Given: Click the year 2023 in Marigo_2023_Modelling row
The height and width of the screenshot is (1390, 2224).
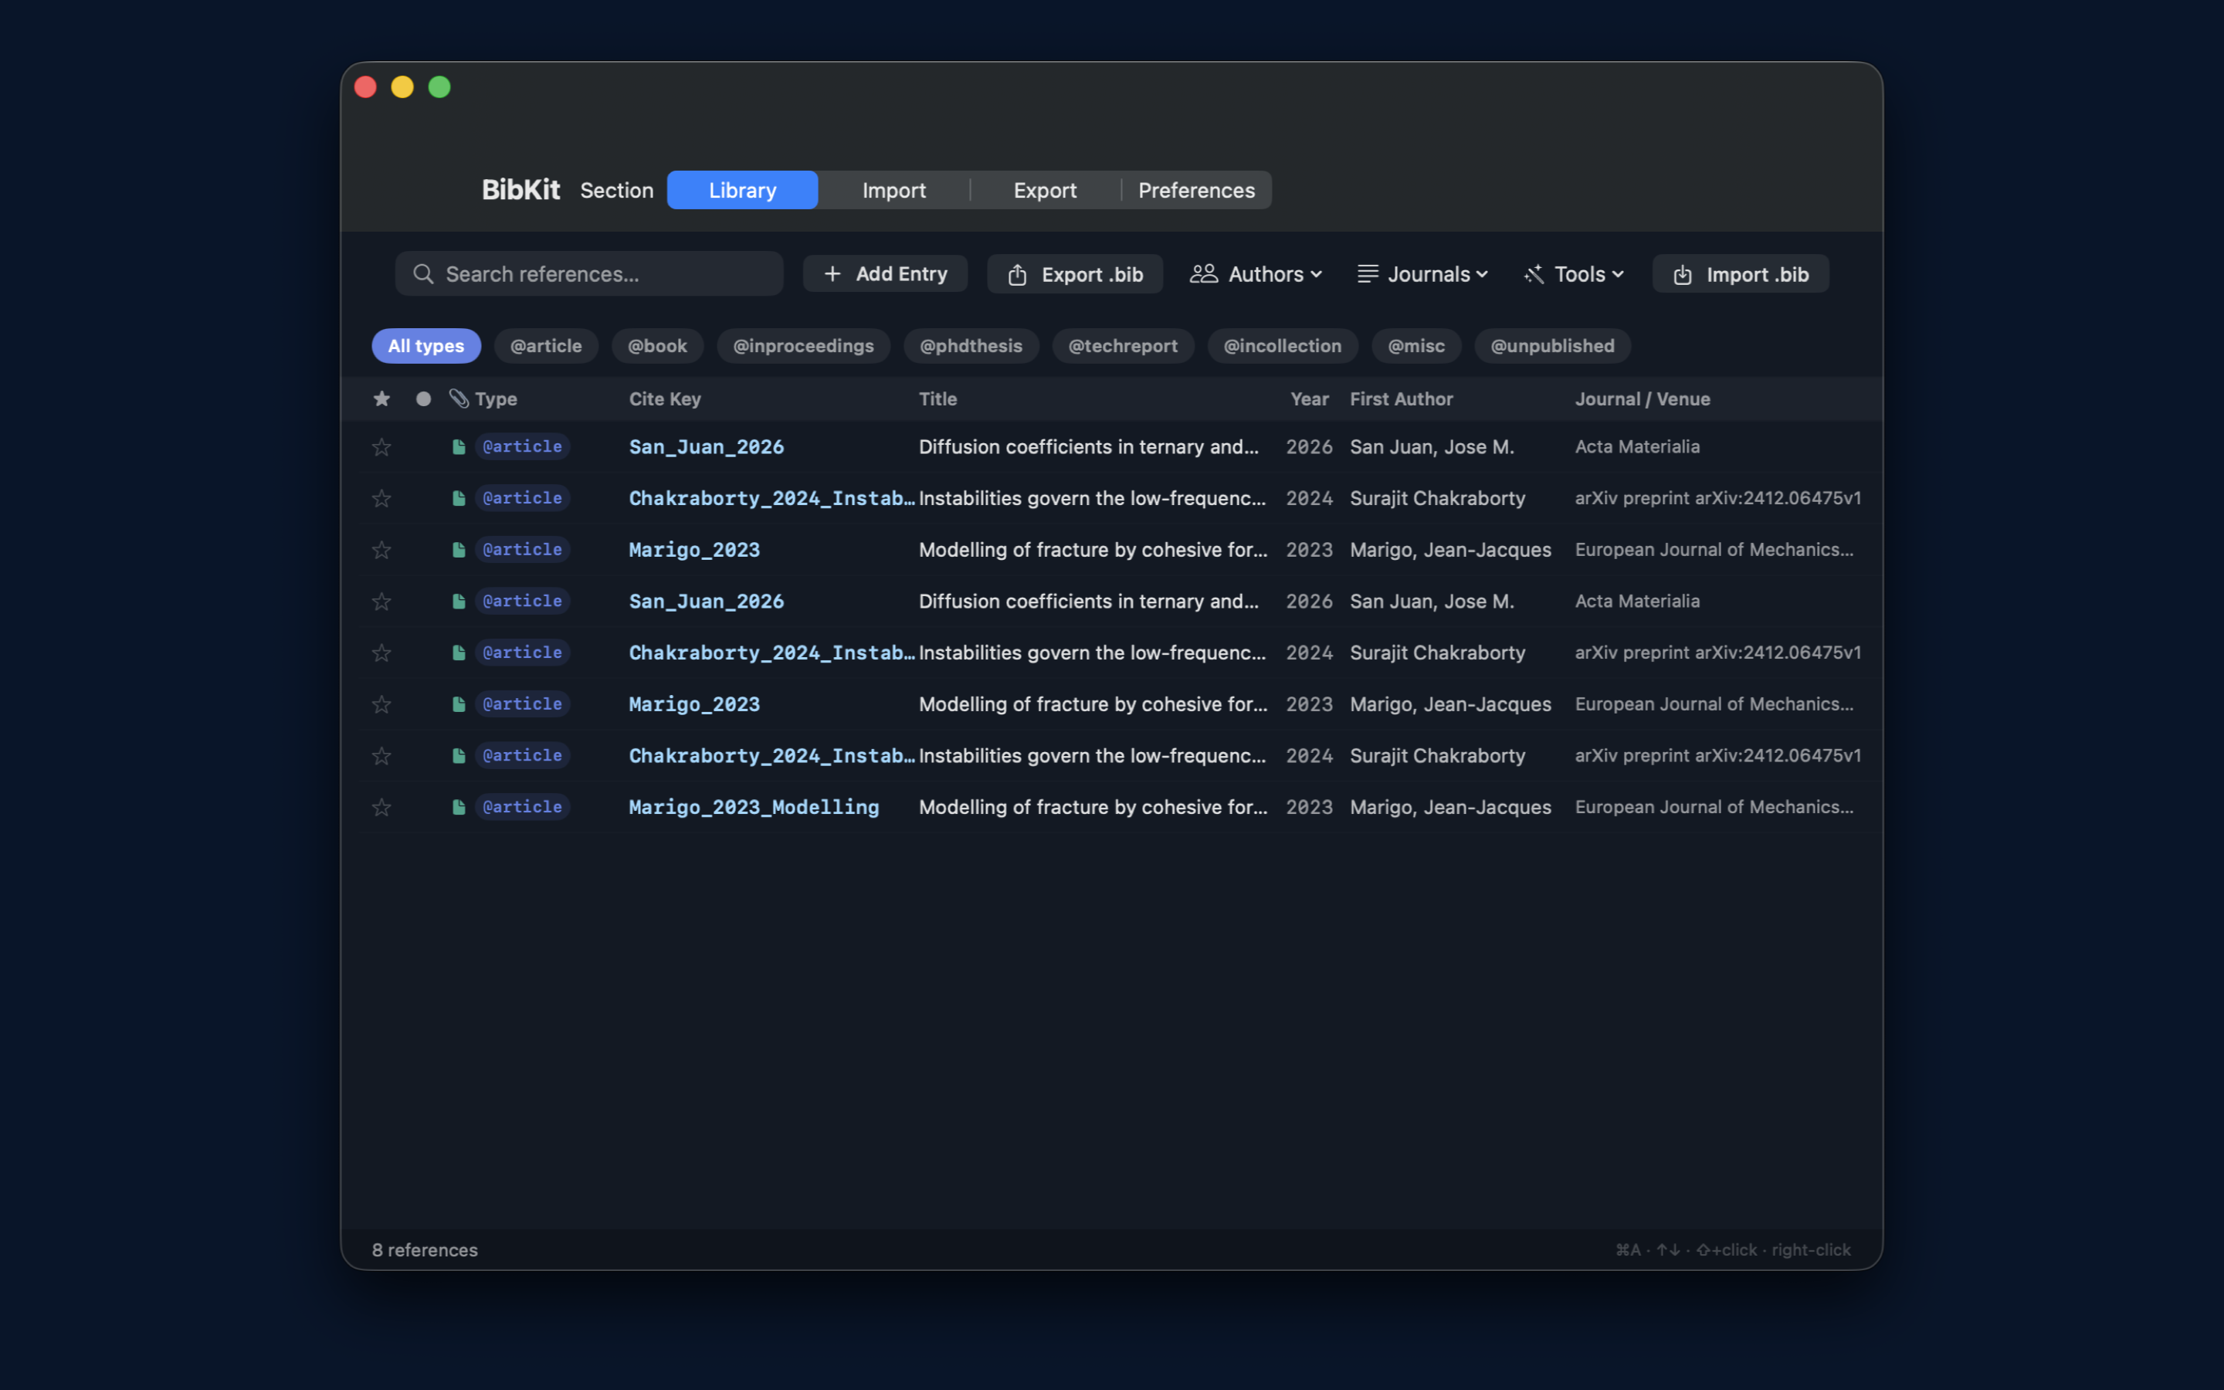Looking at the screenshot, I should (1309, 807).
